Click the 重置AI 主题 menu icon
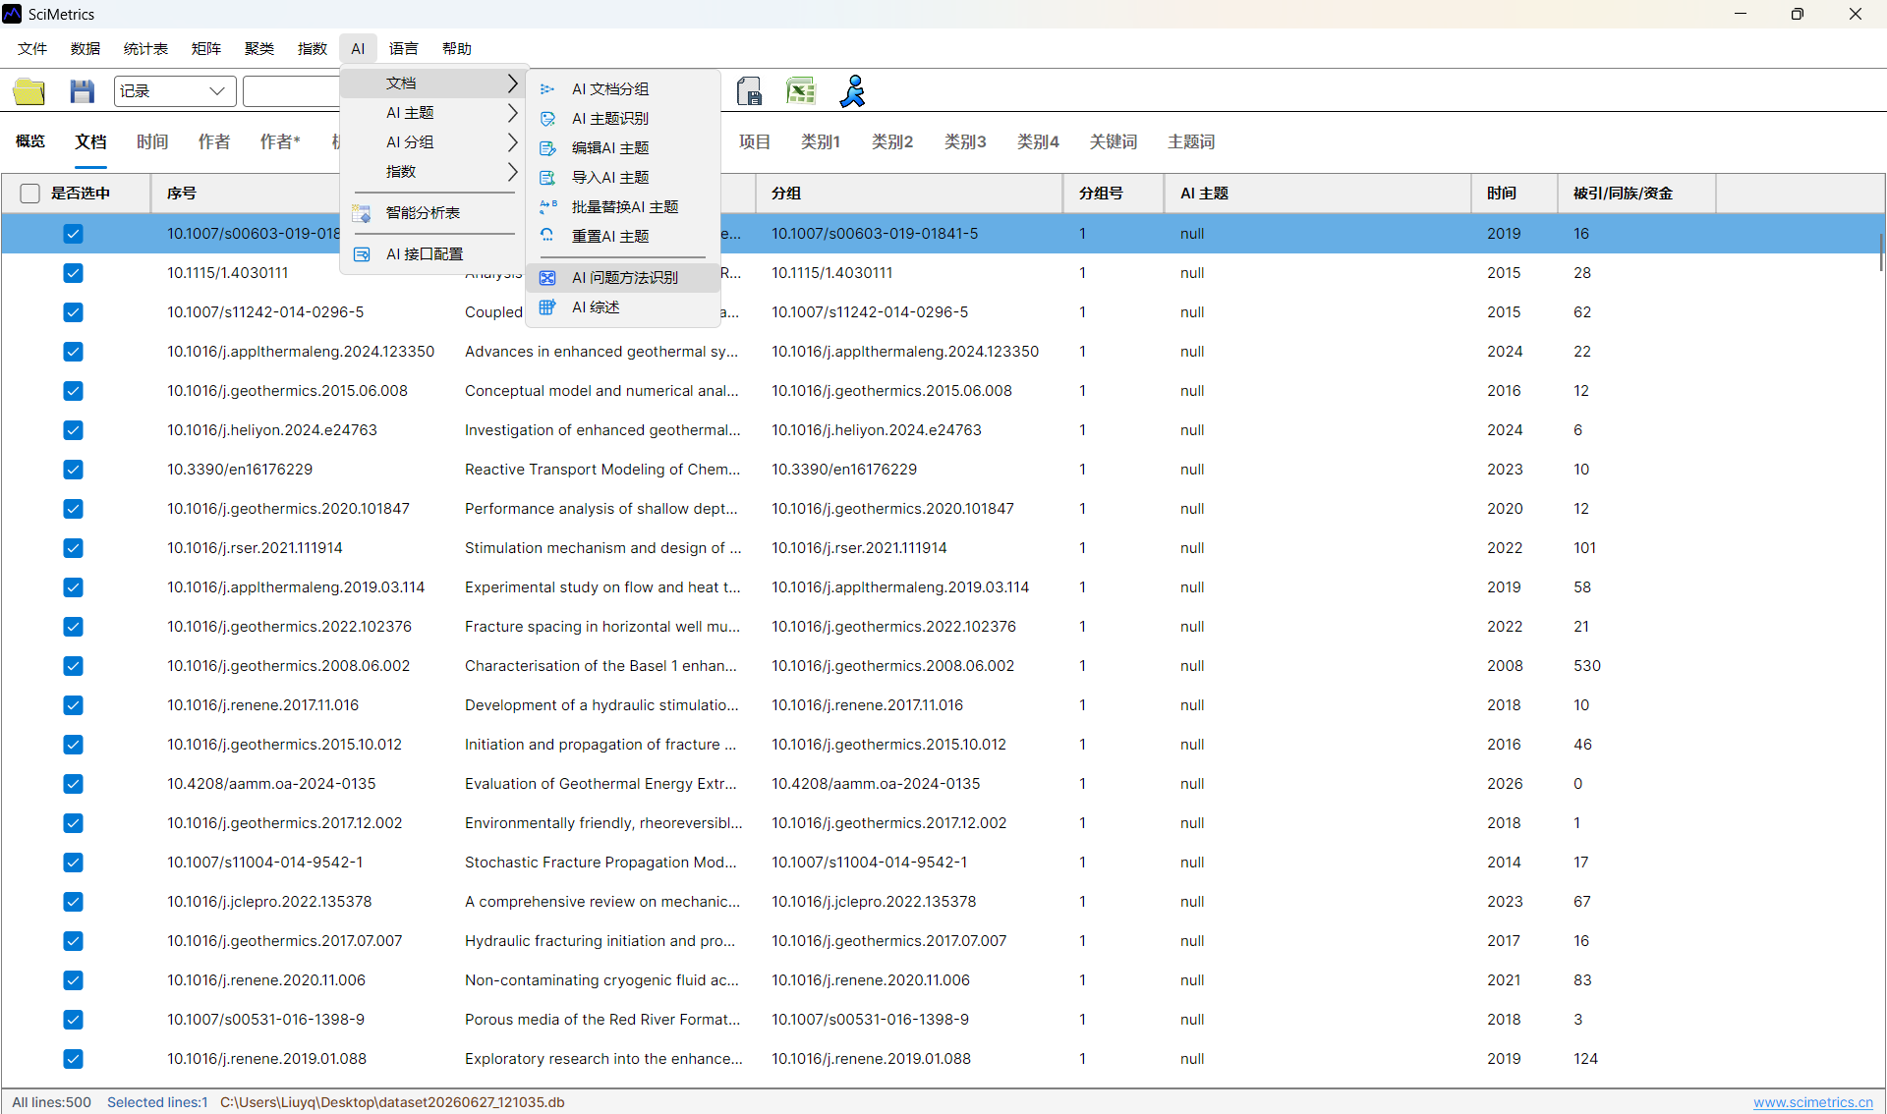Image resolution: width=1887 pixels, height=1114 pixels. [548, 236]
